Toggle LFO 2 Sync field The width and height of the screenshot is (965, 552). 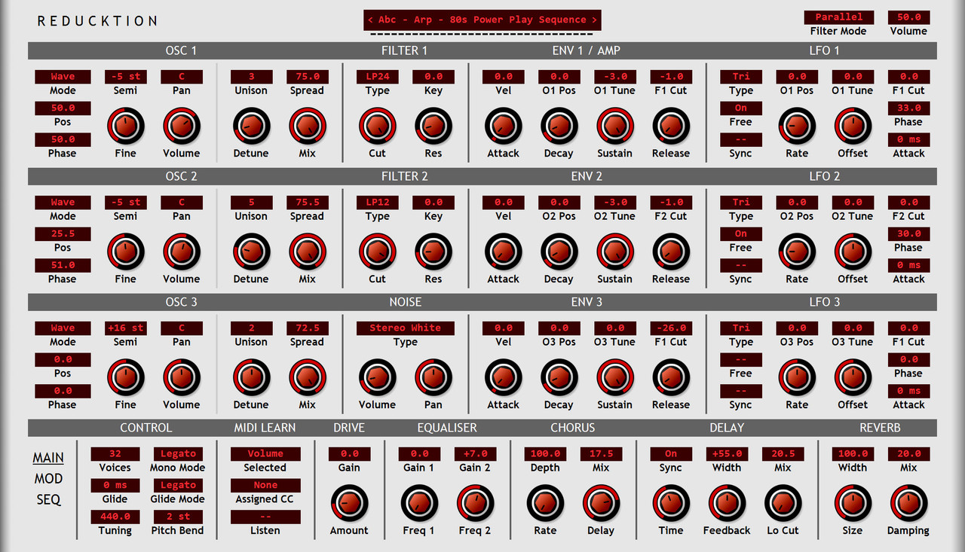coord(741,265)
